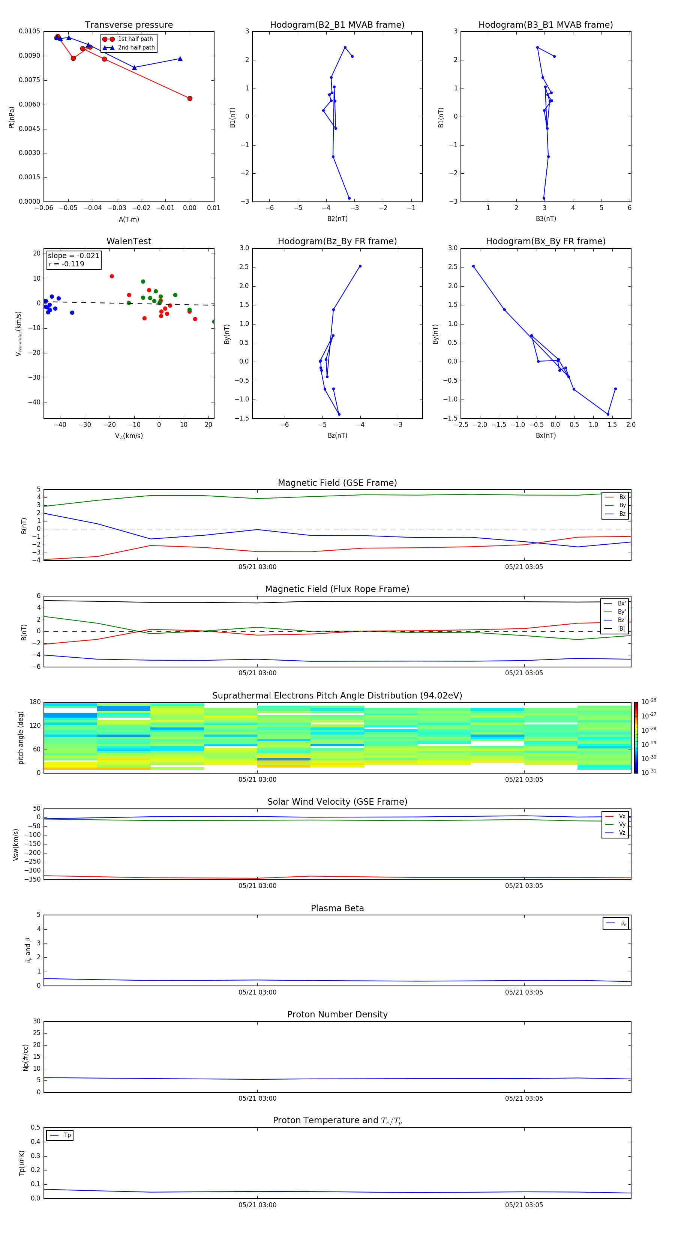Select the "Vy" velocity legend entry

coord(615,824)
